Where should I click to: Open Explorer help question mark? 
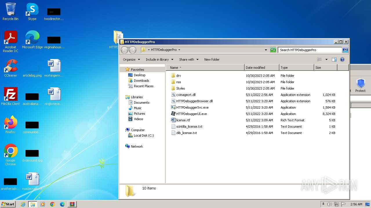point(342,60)
